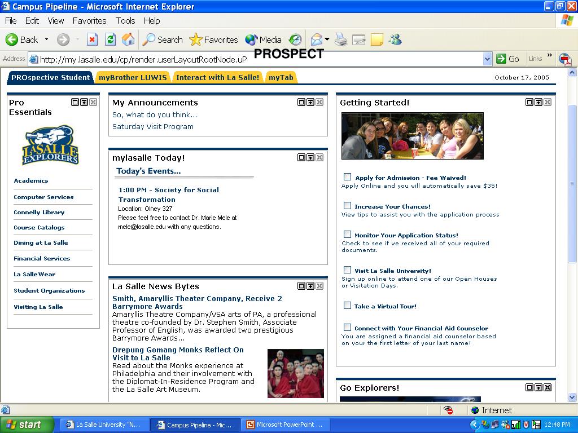578x433 pixels.
Task: Click the Mail envelope icon
Action: (x=316, y=39)
